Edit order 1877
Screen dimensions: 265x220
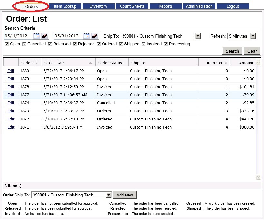[11, 95]
